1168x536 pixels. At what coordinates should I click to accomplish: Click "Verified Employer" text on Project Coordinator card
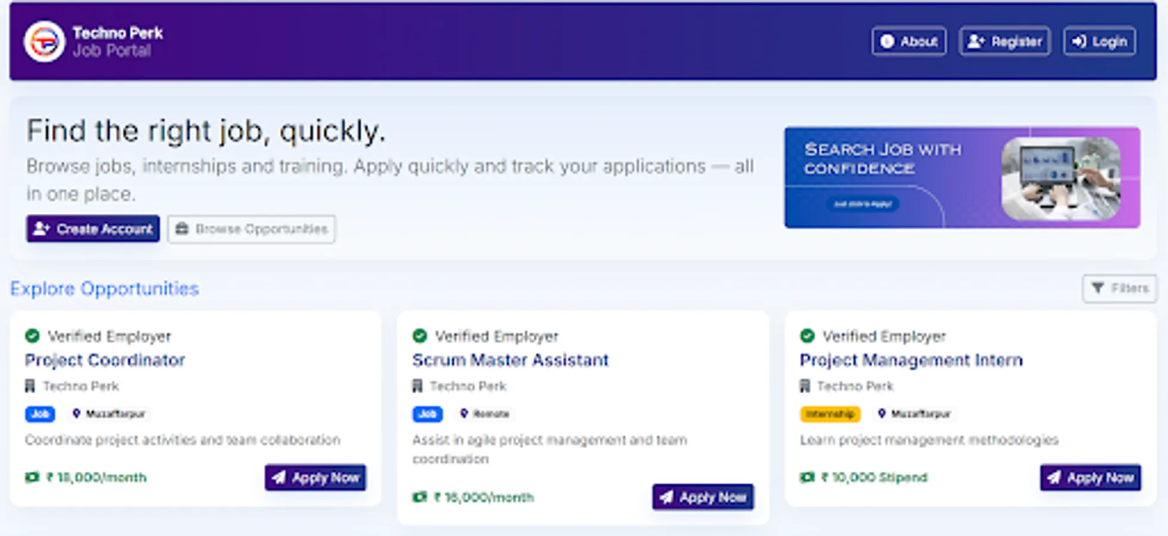pyautogui.click(x=110, y=336)
